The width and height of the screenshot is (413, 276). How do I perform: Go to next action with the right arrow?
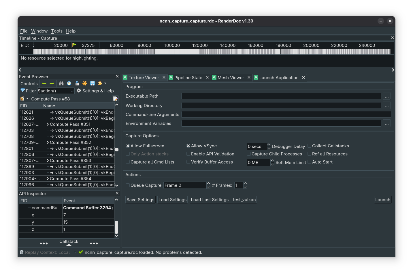click(52, 83)
